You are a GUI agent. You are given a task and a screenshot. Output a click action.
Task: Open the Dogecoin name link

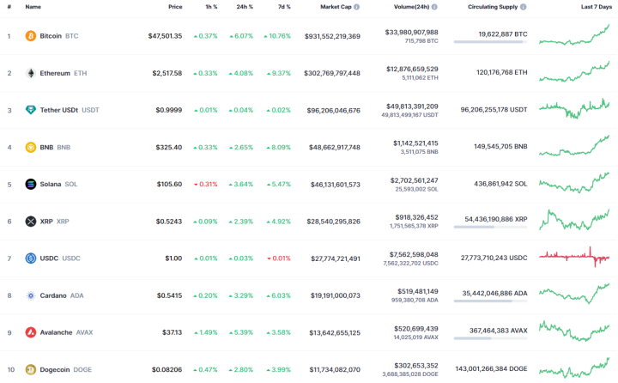[x=55, y=369]
